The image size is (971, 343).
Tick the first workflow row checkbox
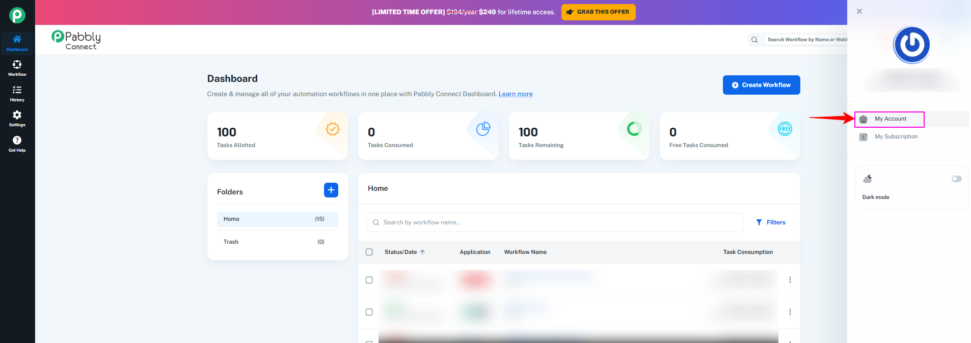pyautogui.click(x=369, y=280)
